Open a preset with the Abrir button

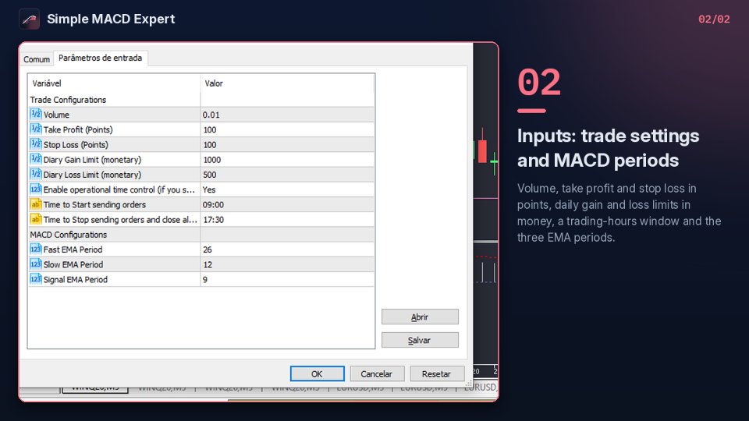click(420, 317)
